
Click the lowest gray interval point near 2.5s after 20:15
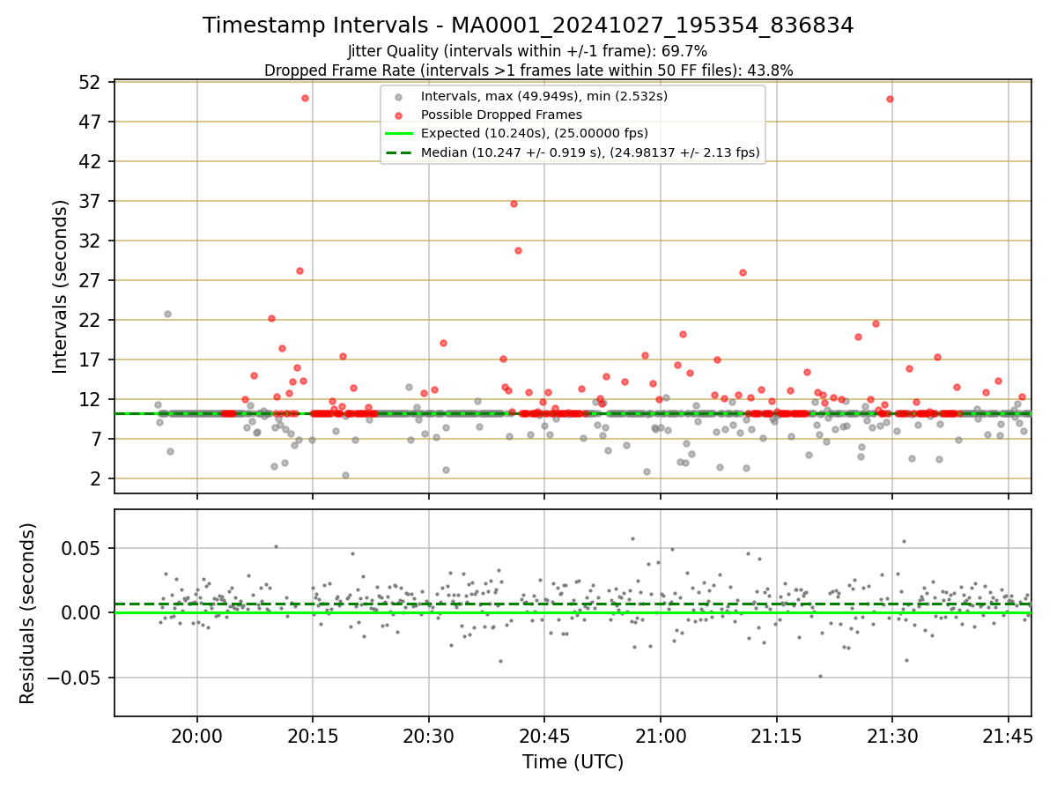pyautogui.click(x=345, y=475)
